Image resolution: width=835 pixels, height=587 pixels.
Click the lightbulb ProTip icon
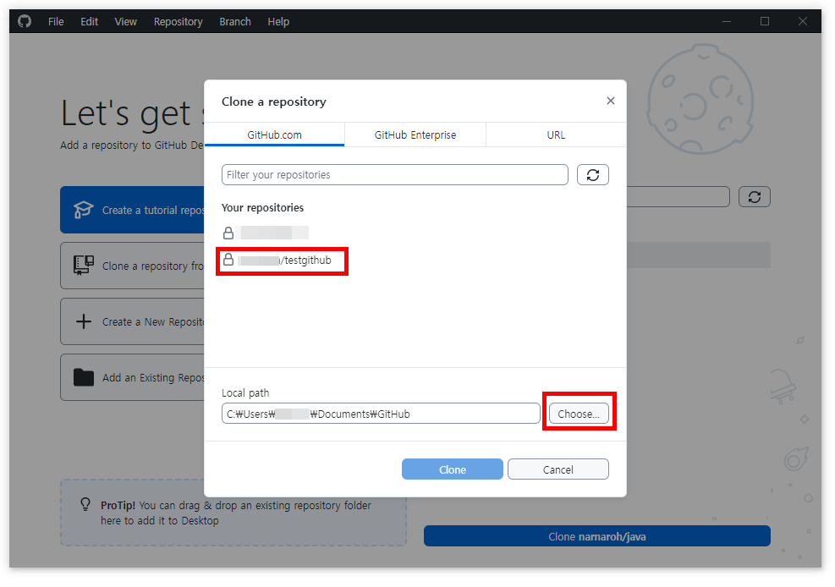(x=85, y=504)
